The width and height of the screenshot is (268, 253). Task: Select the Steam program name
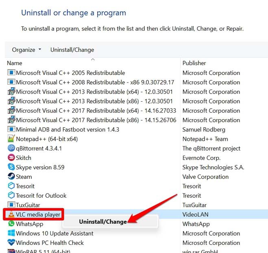tap(24, 177)
